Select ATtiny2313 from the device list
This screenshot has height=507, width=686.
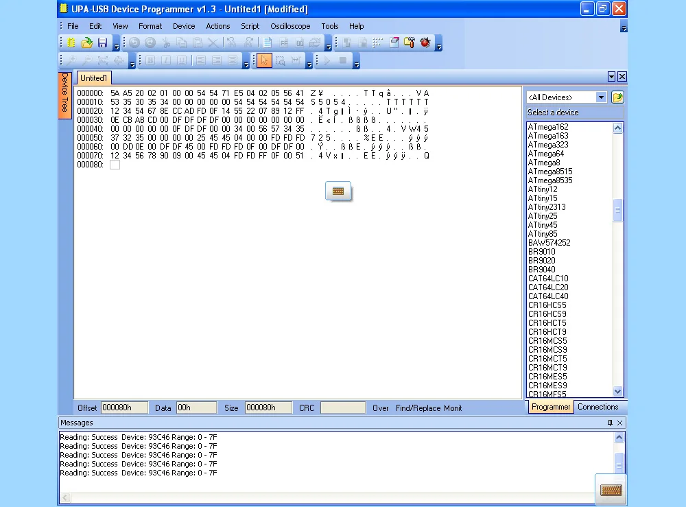[x=547, y=207]
